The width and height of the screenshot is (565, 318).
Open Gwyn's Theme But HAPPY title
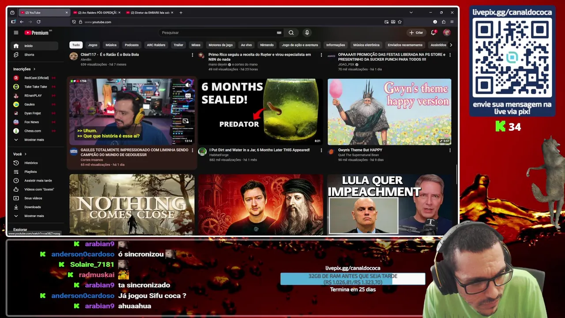360,150
